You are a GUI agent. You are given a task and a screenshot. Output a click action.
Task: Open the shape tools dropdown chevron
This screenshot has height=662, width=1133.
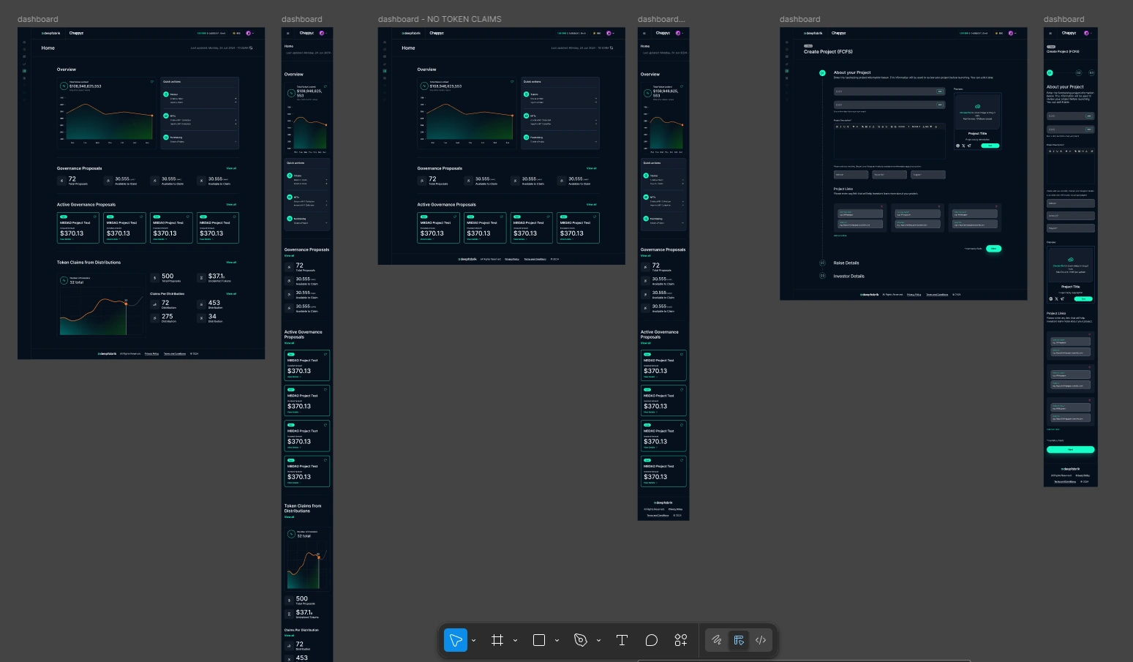[557, 641]
